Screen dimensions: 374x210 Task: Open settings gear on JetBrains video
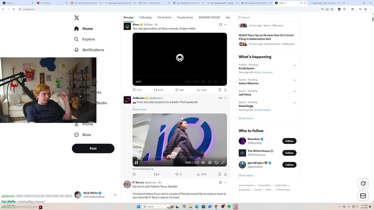tap(210, 163)
